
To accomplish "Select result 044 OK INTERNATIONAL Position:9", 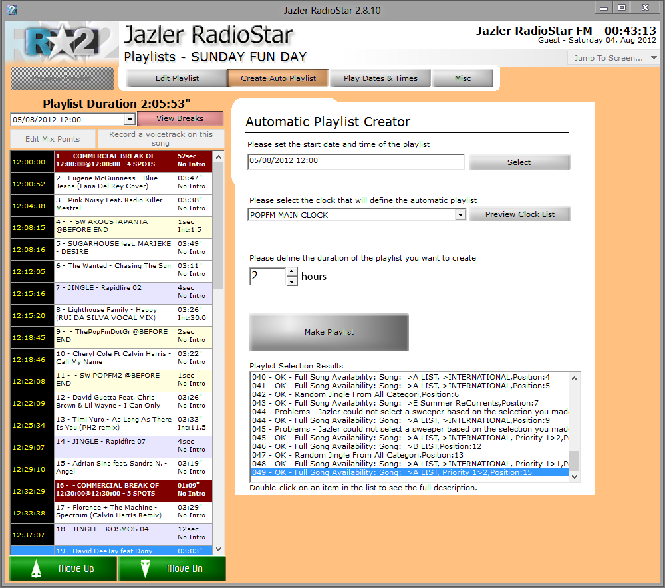I will (410, 420).
